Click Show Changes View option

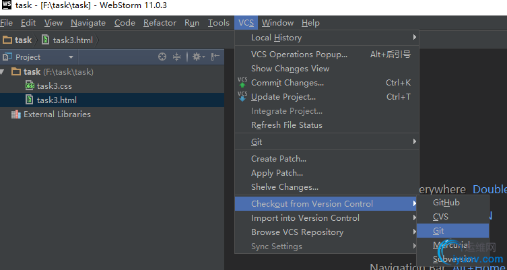[290, 69]
